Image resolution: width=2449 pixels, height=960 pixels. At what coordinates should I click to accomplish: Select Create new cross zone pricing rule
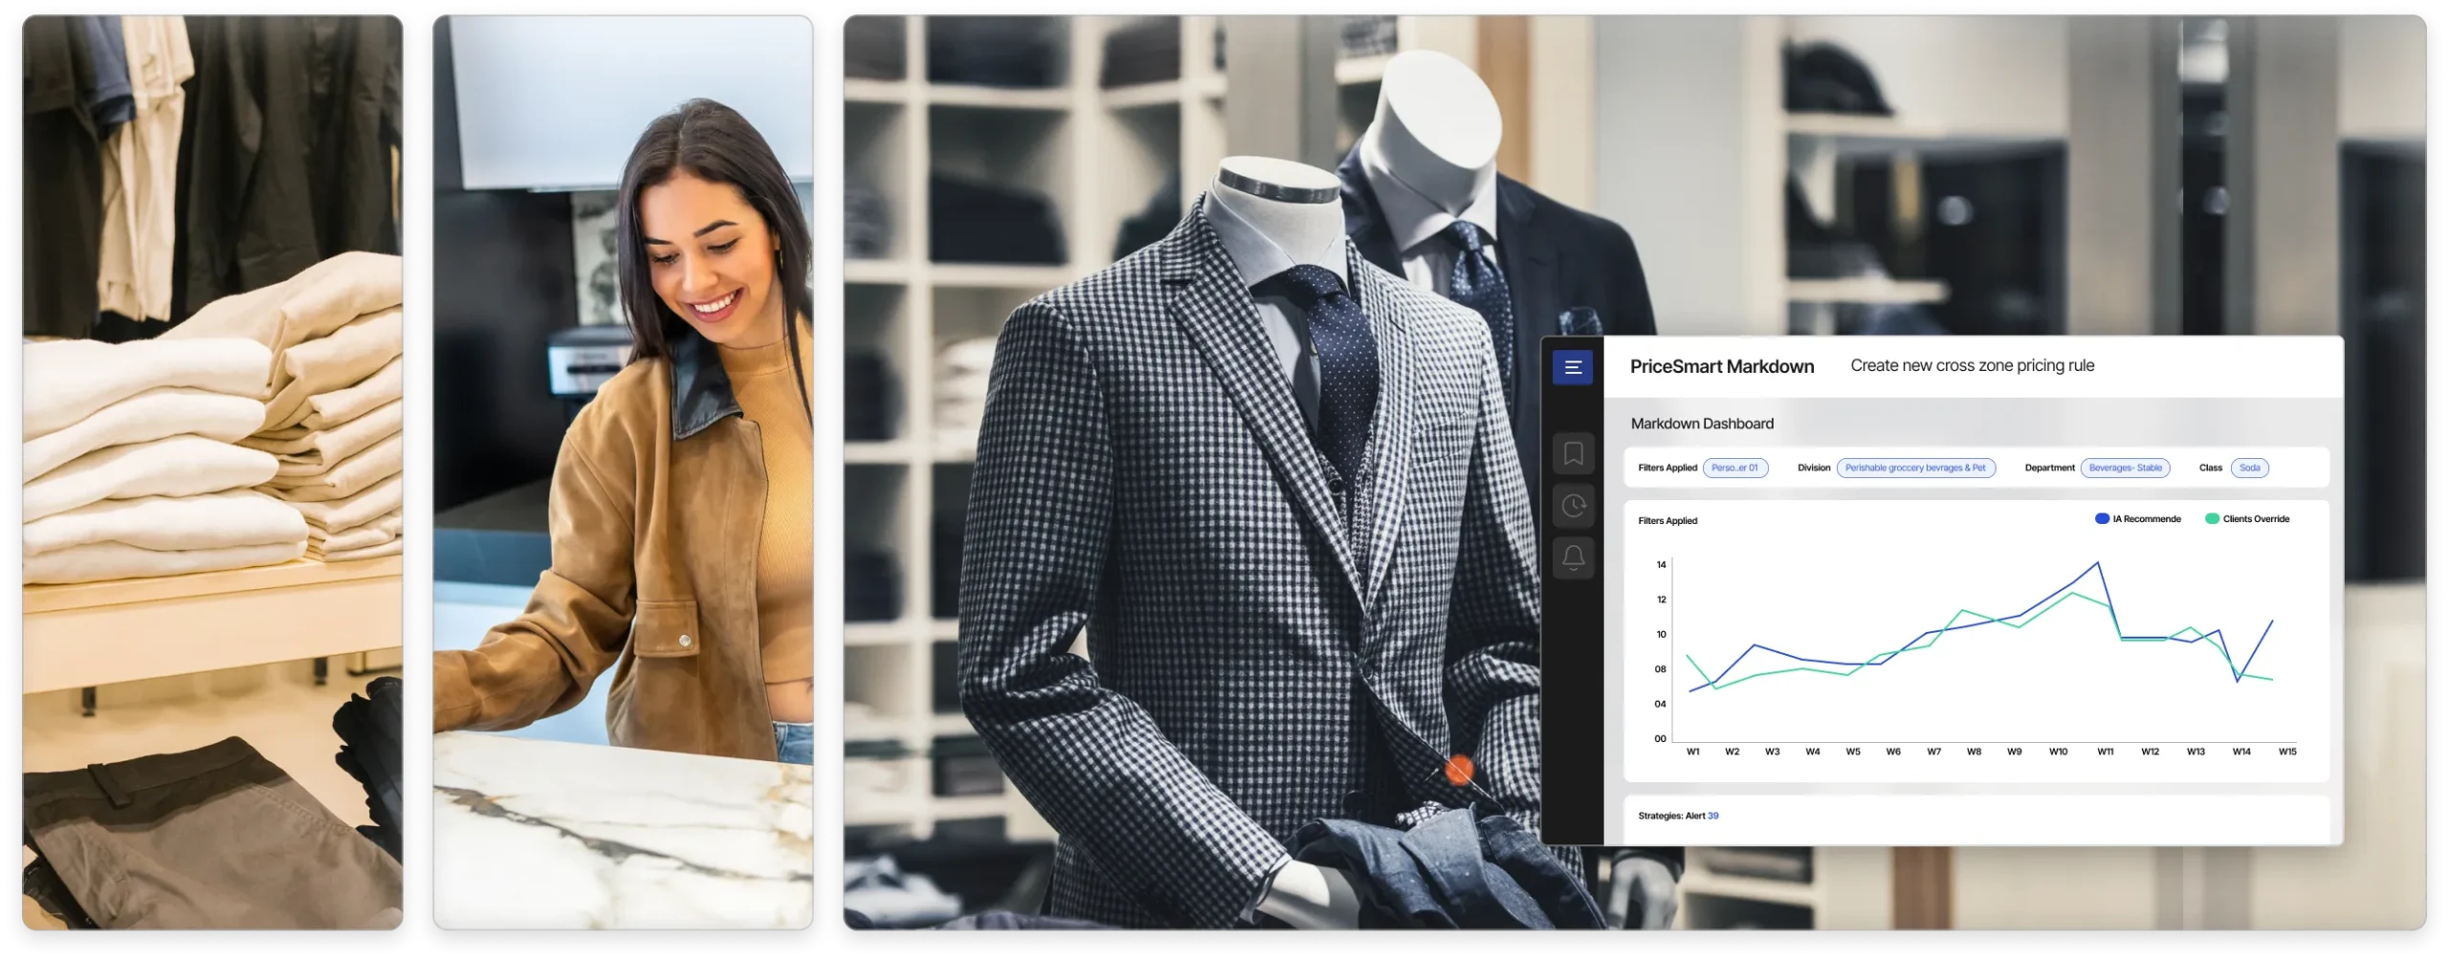(1972, 365)
